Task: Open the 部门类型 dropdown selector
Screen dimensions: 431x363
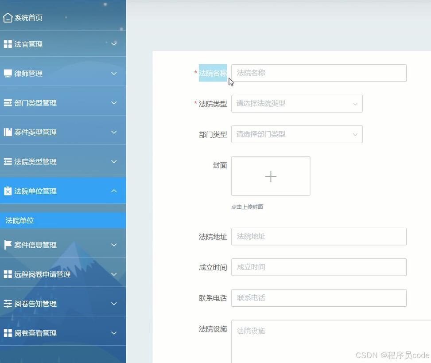Action: (x=297, y=134)
